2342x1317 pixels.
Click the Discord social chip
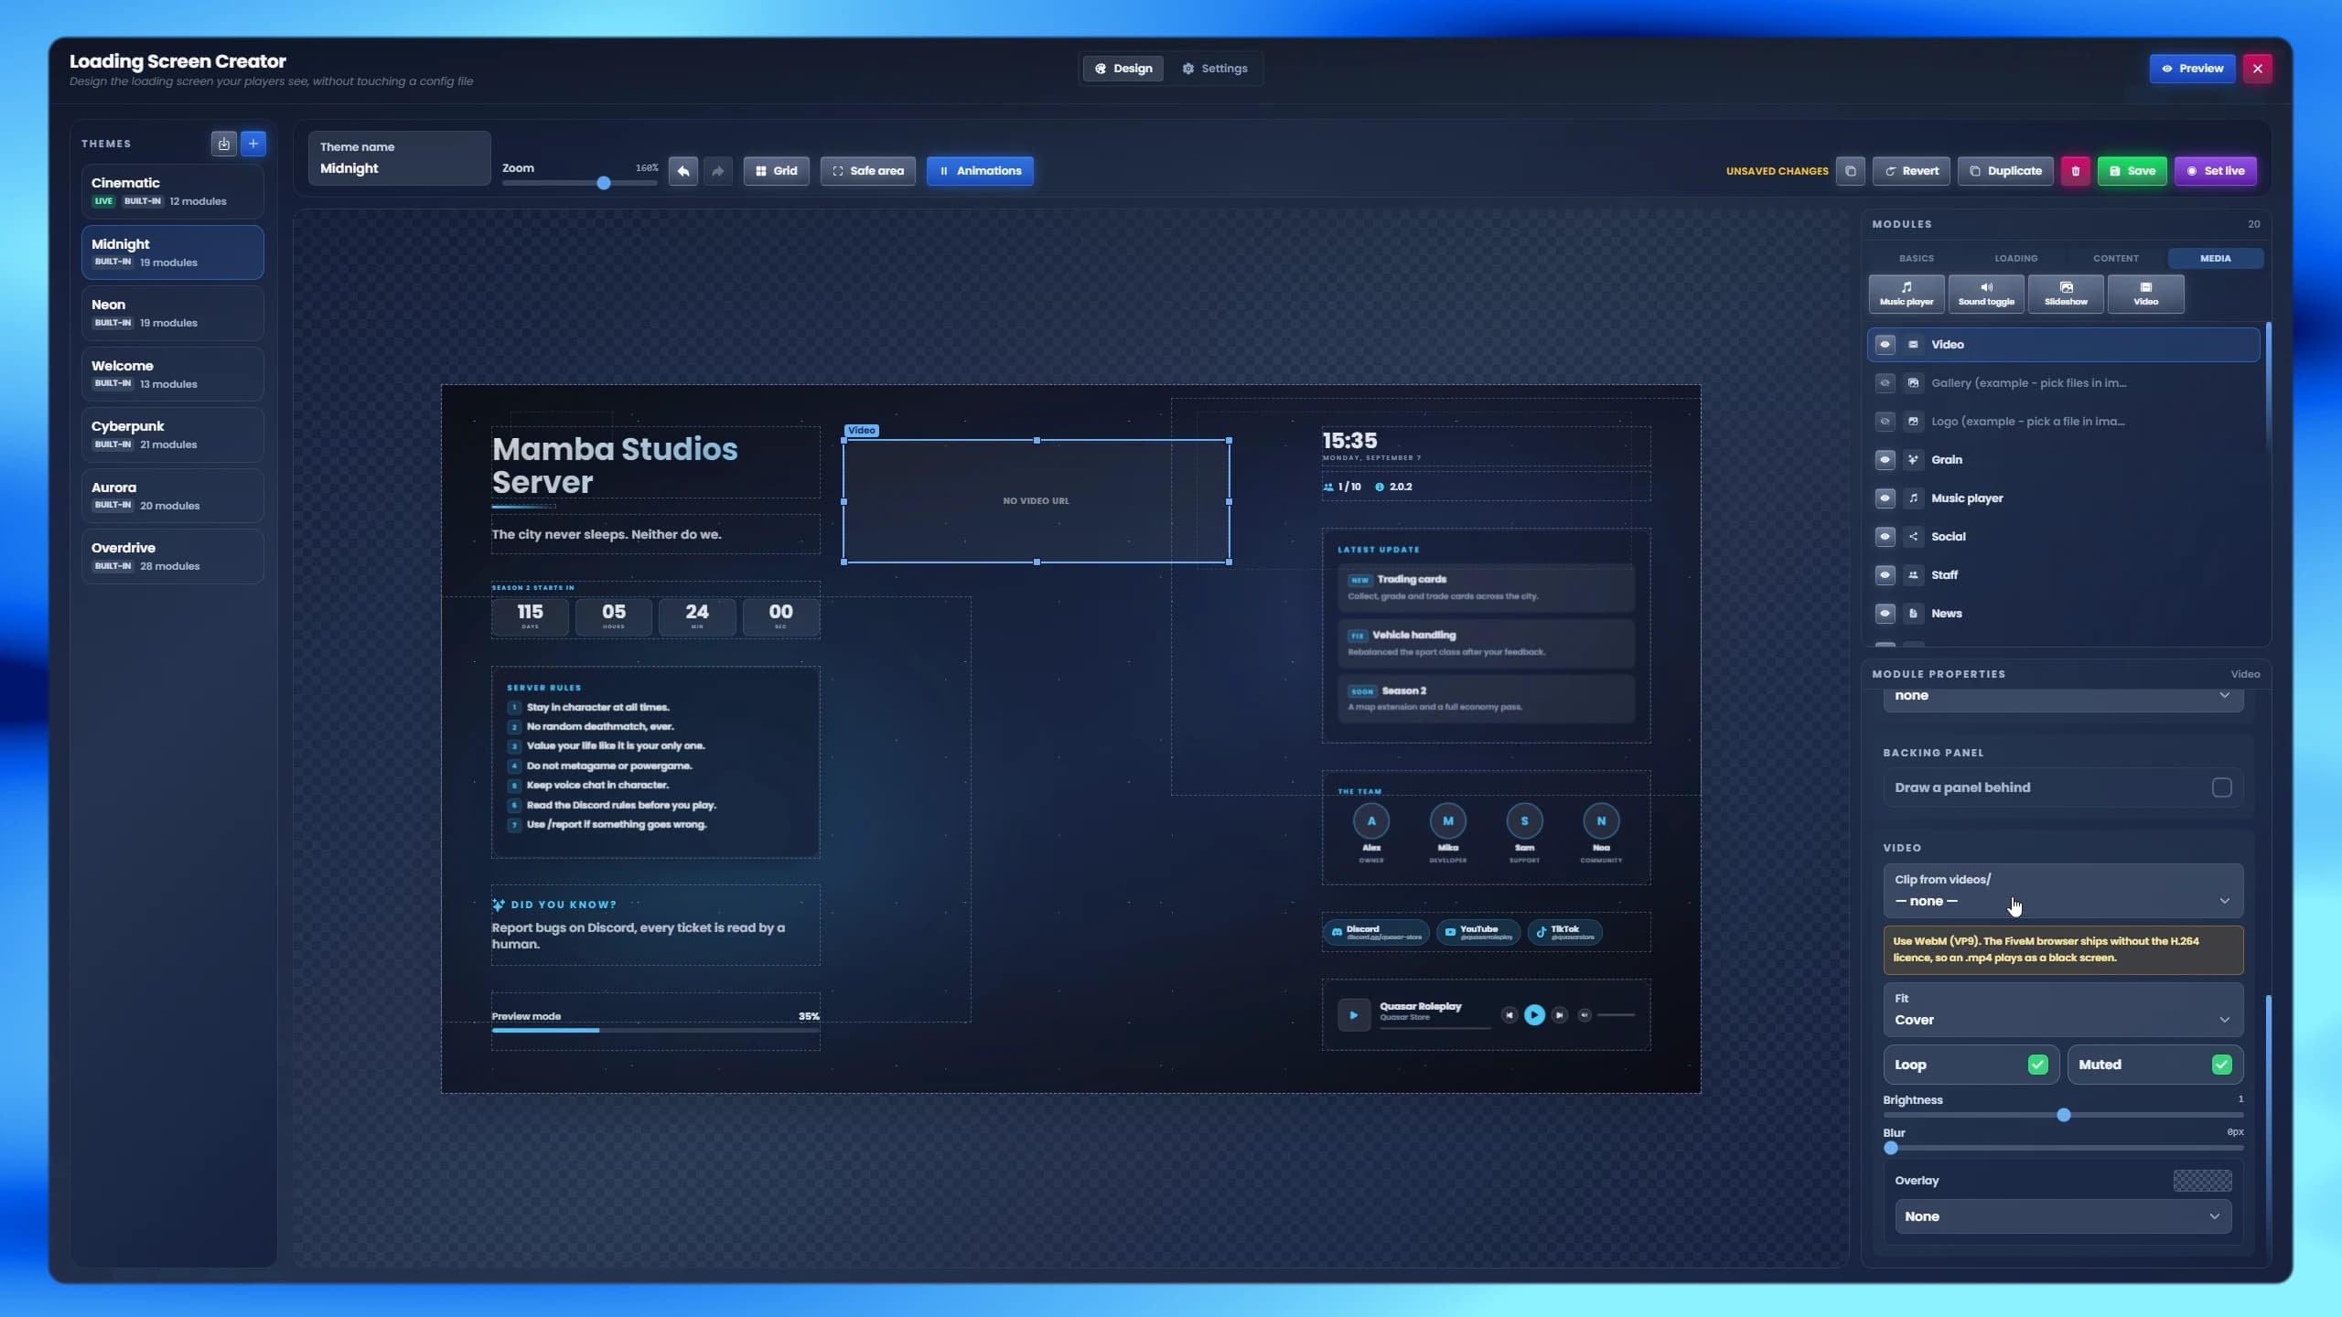(1377, 932)
